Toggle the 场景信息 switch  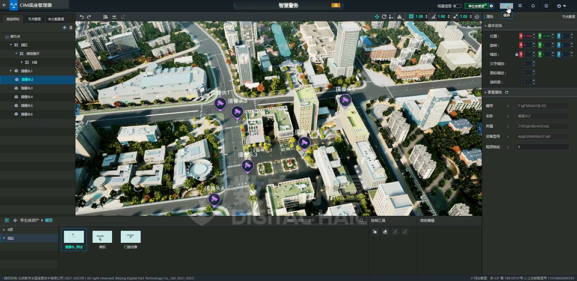click(x=457, y=5)
